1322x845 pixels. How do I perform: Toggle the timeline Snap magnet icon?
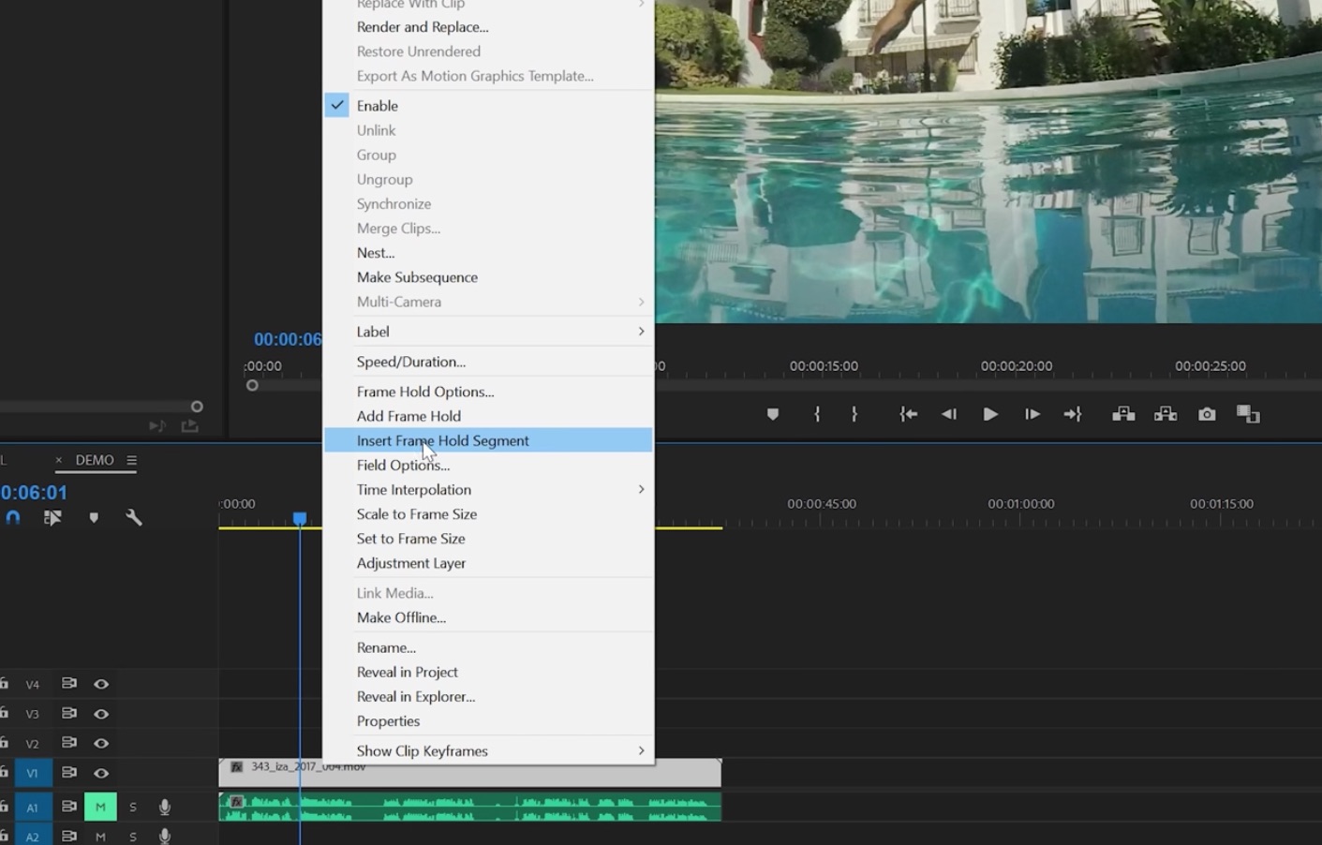tap(13, 517)
